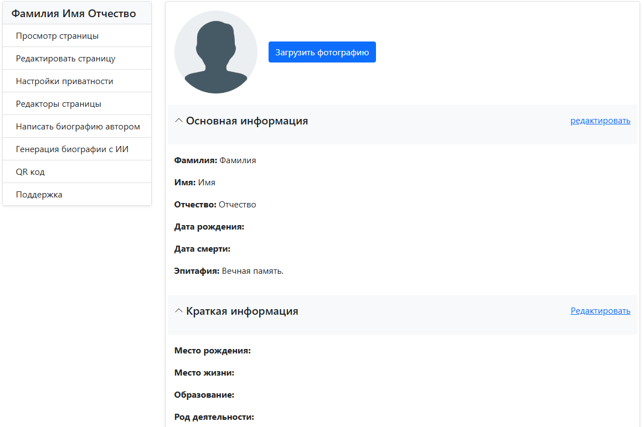
Task: Open the QR код menu item
Action: click(77, 171)
